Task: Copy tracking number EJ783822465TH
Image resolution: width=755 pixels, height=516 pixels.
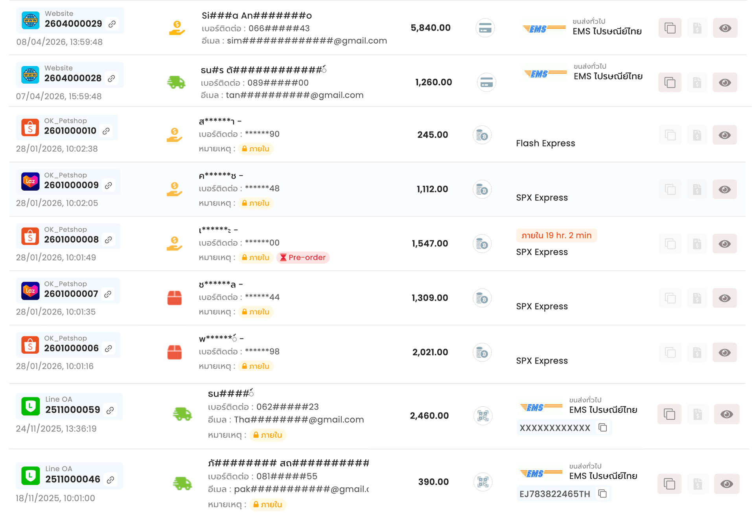Action: pos(602,493)
